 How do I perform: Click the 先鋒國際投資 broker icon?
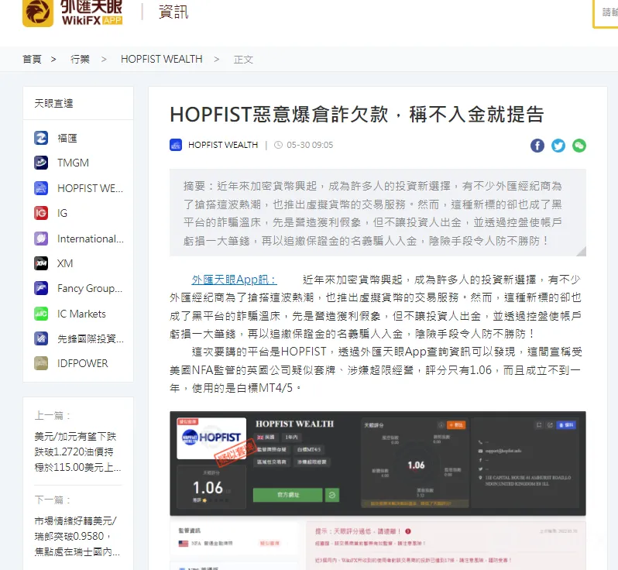pyautogui.click(x=41, y=338)
